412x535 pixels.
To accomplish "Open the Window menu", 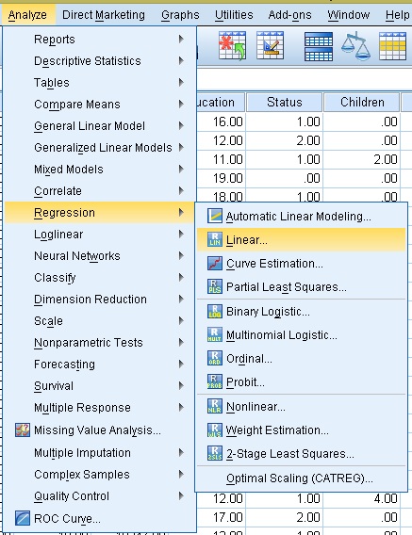I will tap(349, 15).
